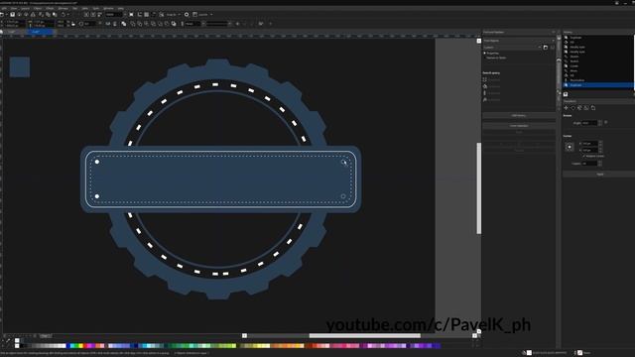Click the Import icon in the standard toolbar
Screen dimensions: 635x357
tap(86, 15)
